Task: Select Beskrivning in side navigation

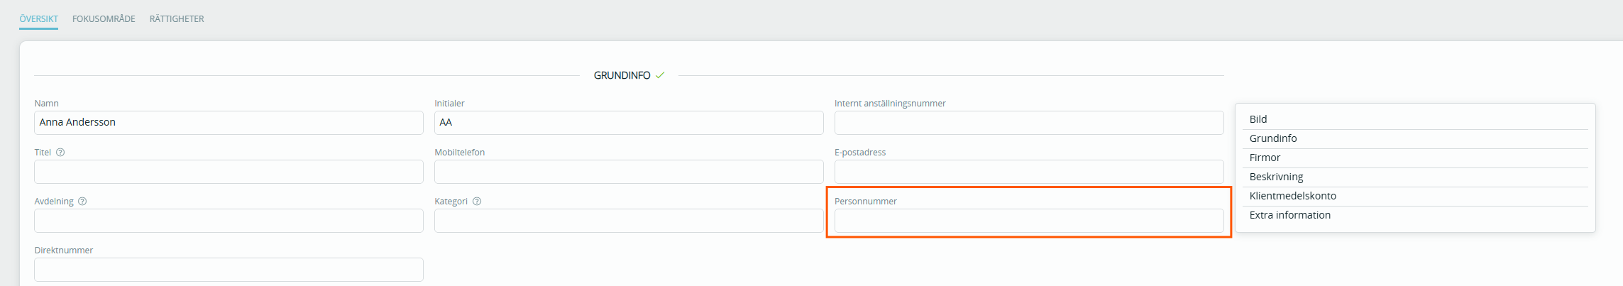Action: [1276, 177]
